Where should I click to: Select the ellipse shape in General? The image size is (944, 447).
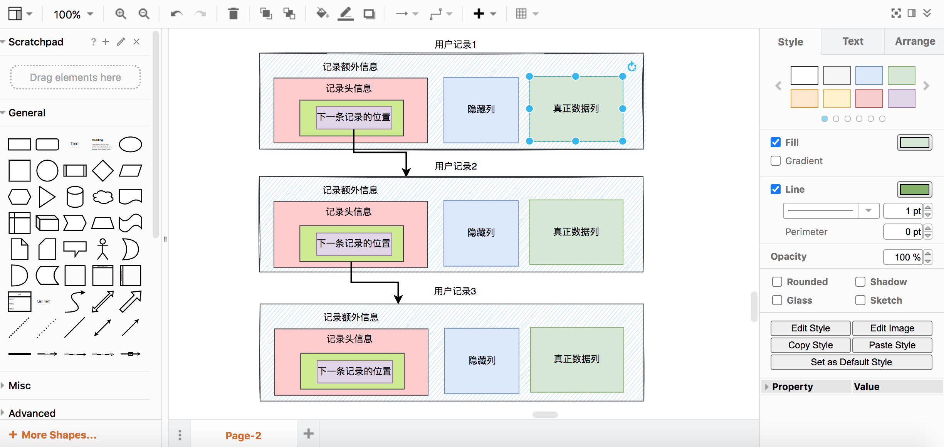(130, 145)
